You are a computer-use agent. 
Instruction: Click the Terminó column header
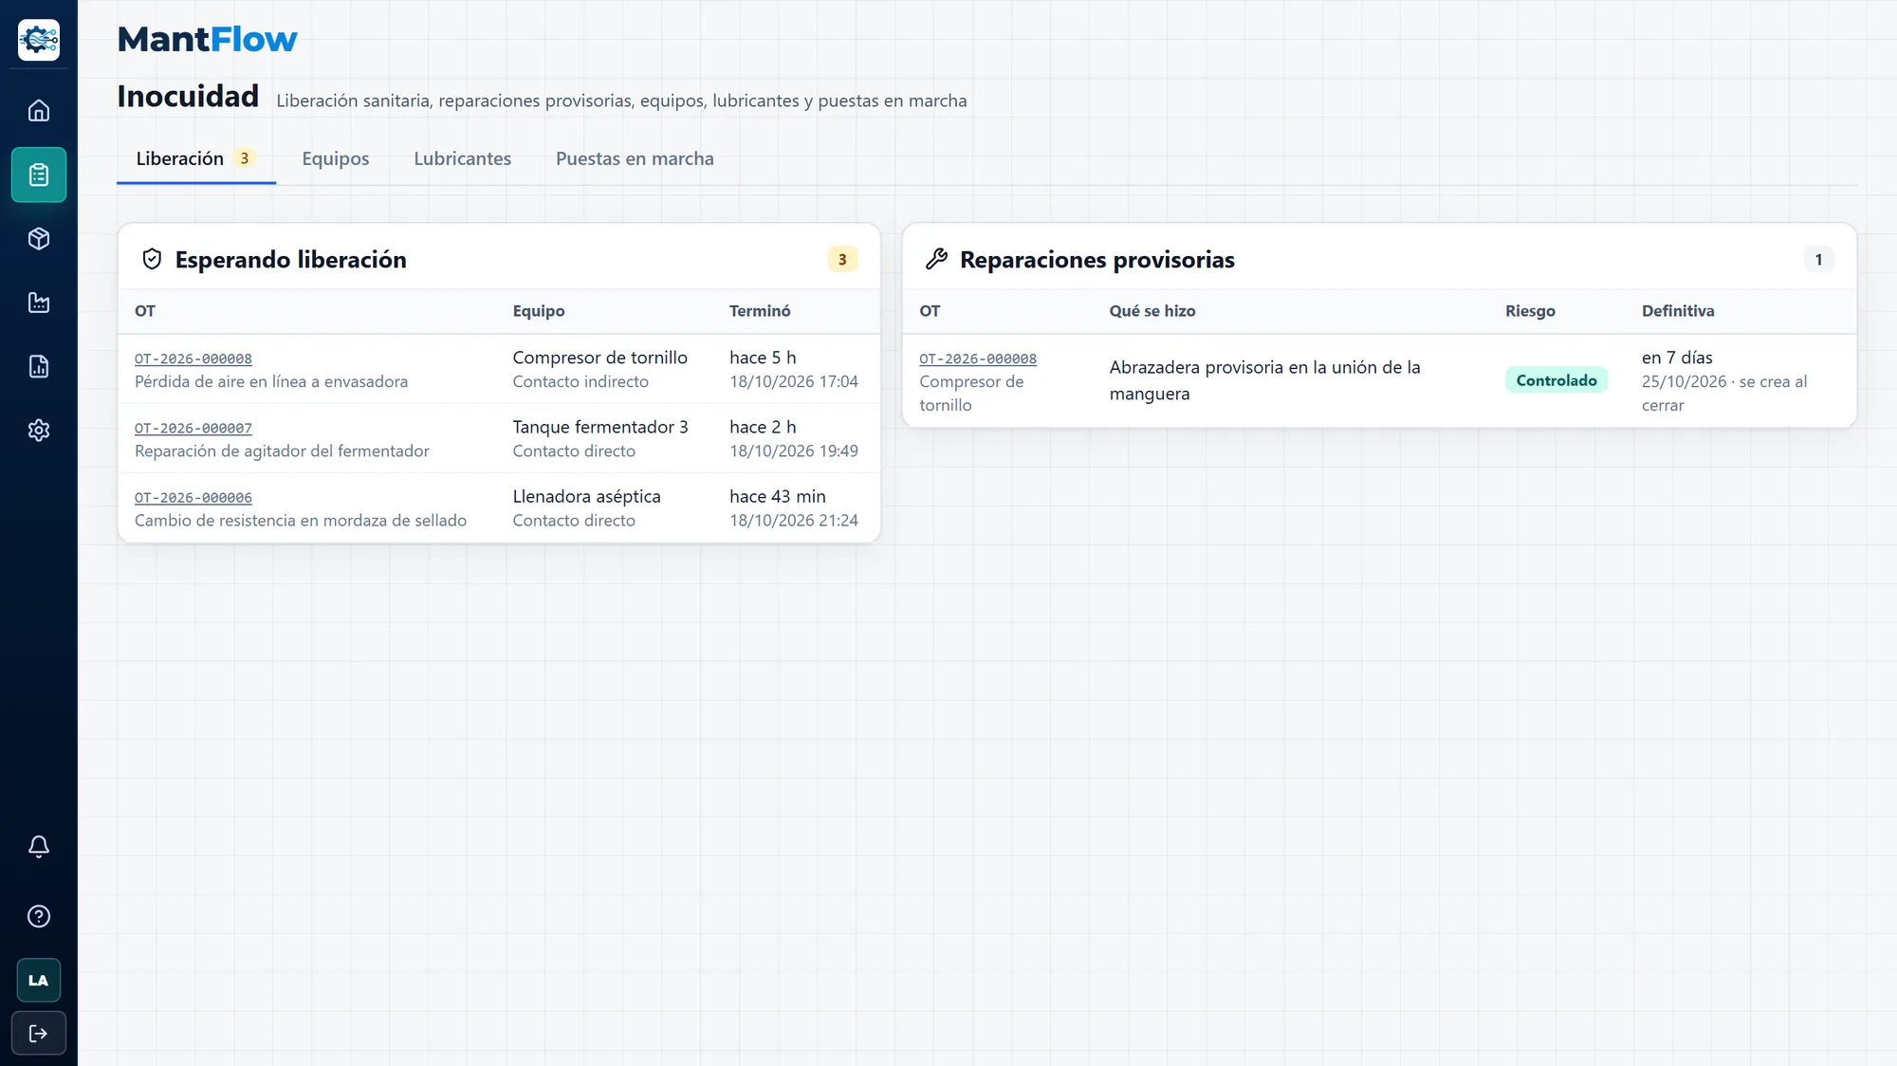760,311
